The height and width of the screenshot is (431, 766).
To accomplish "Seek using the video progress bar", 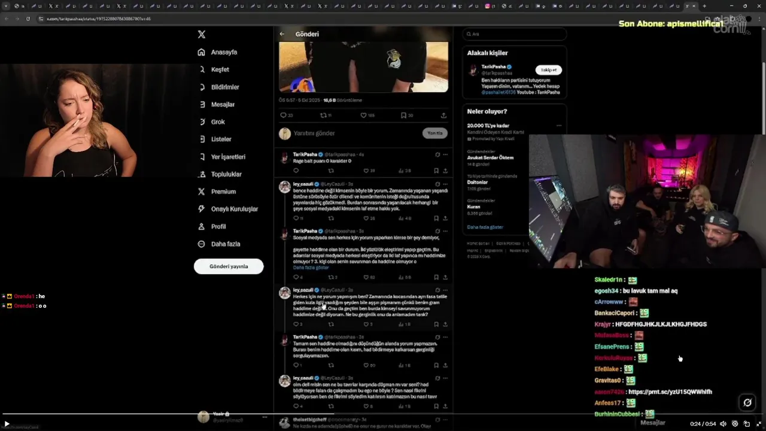I will tap(383, 414).
